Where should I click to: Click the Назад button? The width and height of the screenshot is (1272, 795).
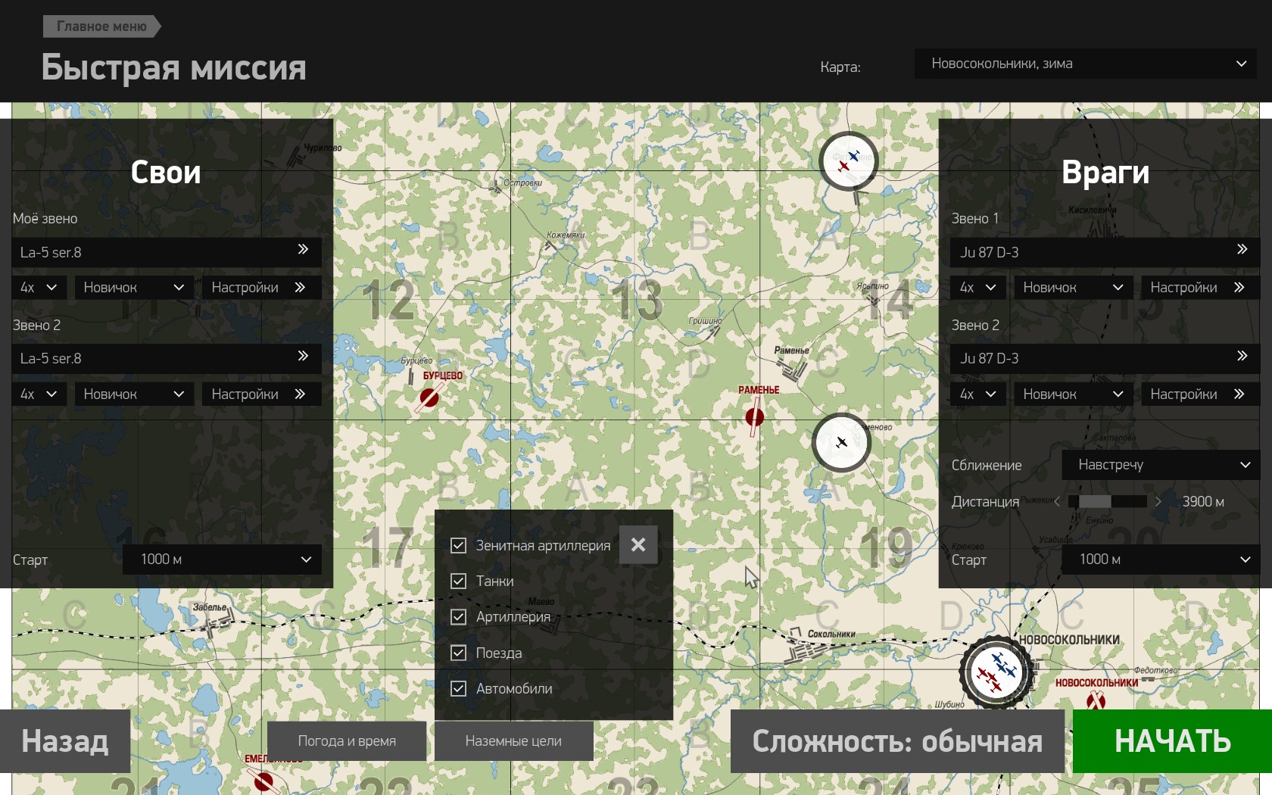(65, 741)
